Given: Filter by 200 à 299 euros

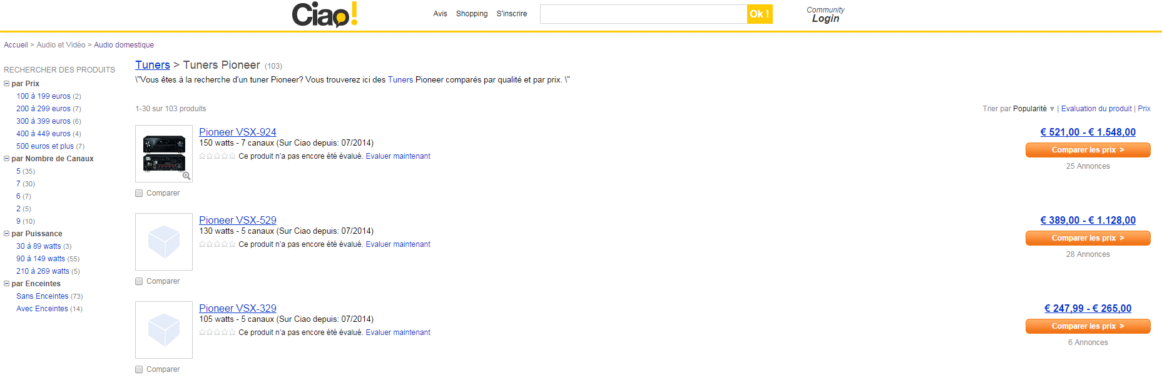Looking at the screenshot, I should click(x=43, y=109).
